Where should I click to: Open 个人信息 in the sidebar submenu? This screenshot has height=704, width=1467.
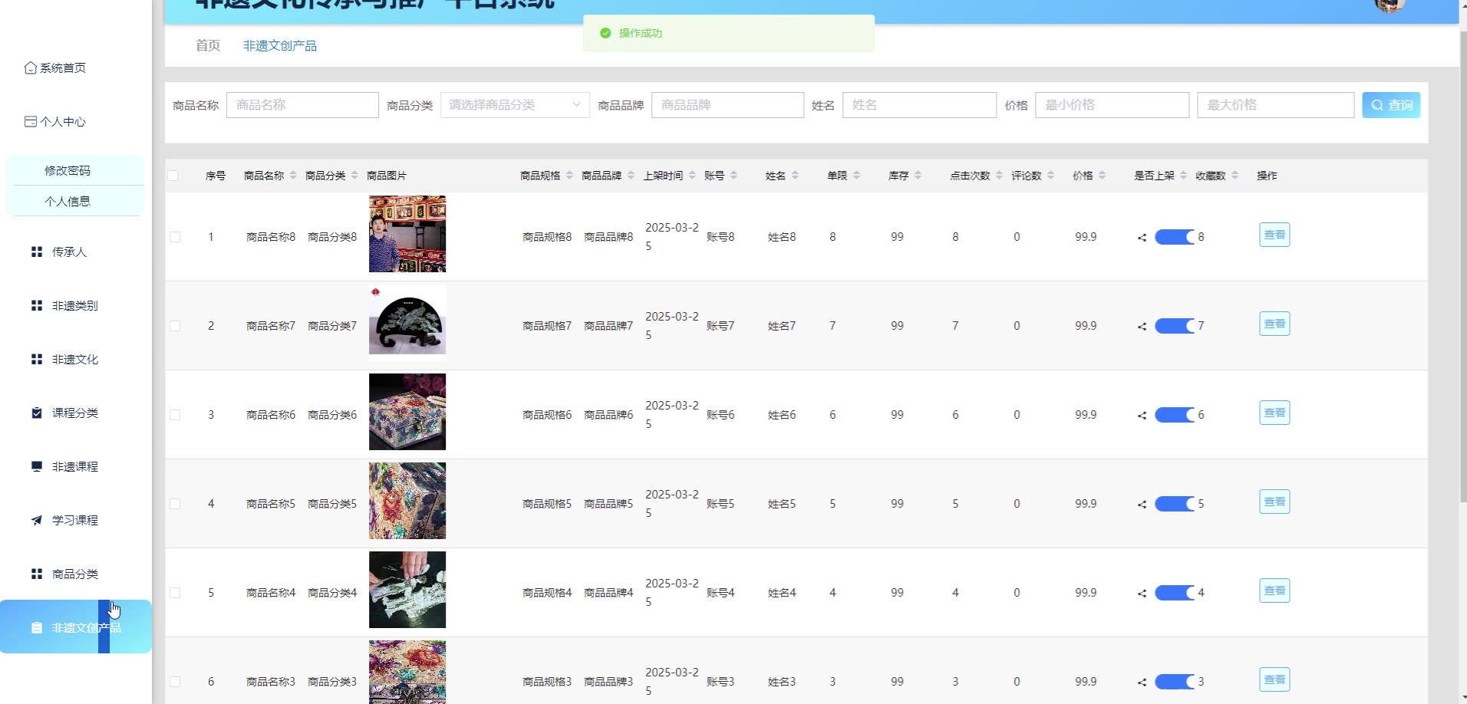68,201
